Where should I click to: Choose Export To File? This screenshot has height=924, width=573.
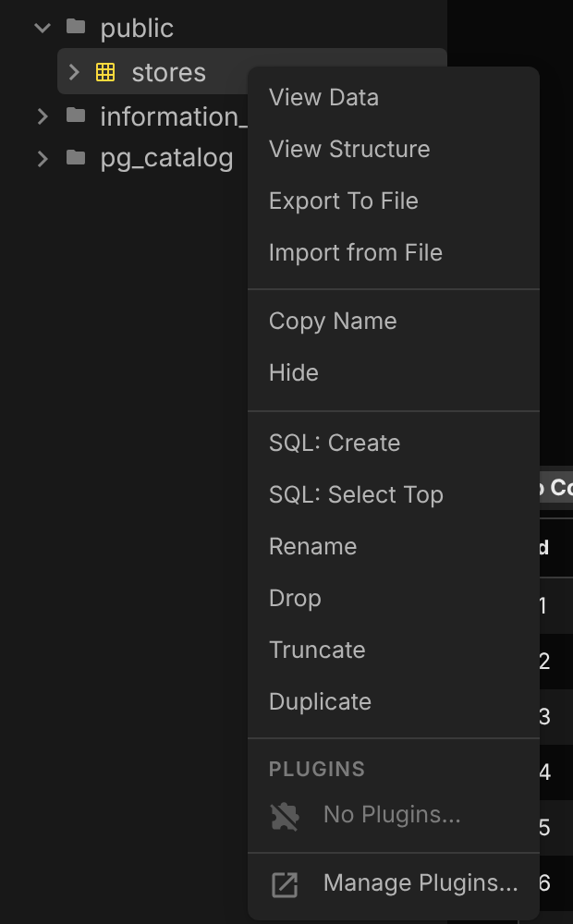(393, 201)
